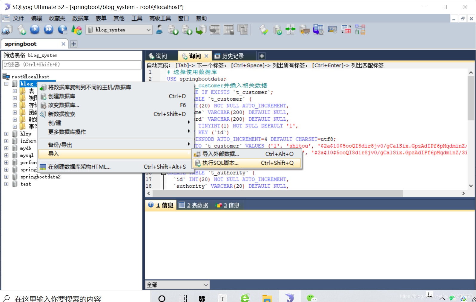Click the query builder table icon

pos(346,30)
